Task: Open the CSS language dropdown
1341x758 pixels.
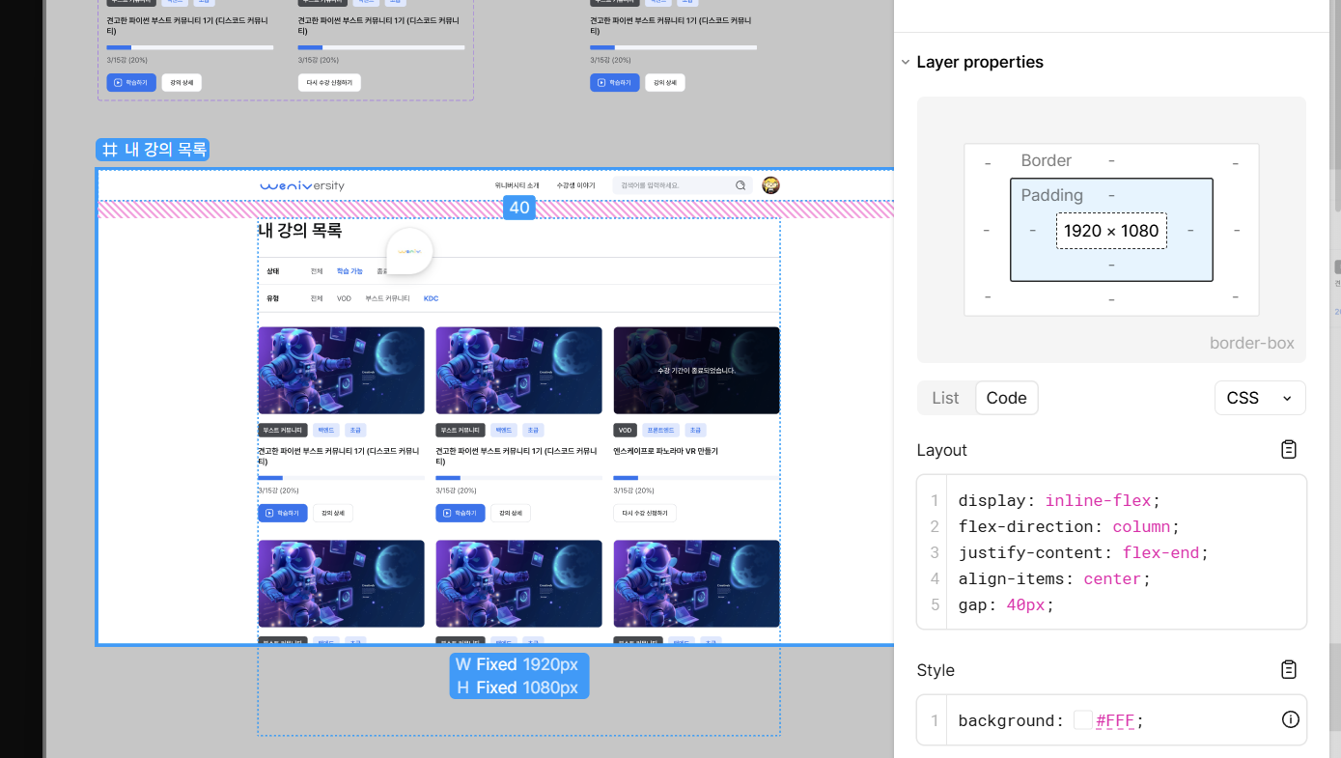Action: 1259,398
